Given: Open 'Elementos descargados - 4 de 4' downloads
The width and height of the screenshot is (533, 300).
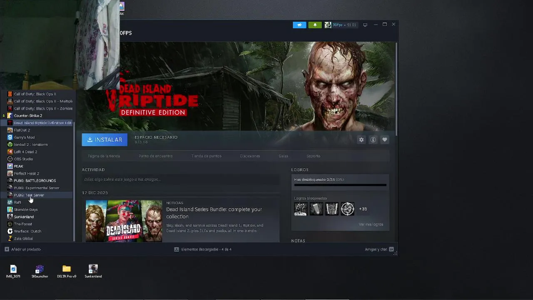Looking at the screenshot, I should pos(202,250).
